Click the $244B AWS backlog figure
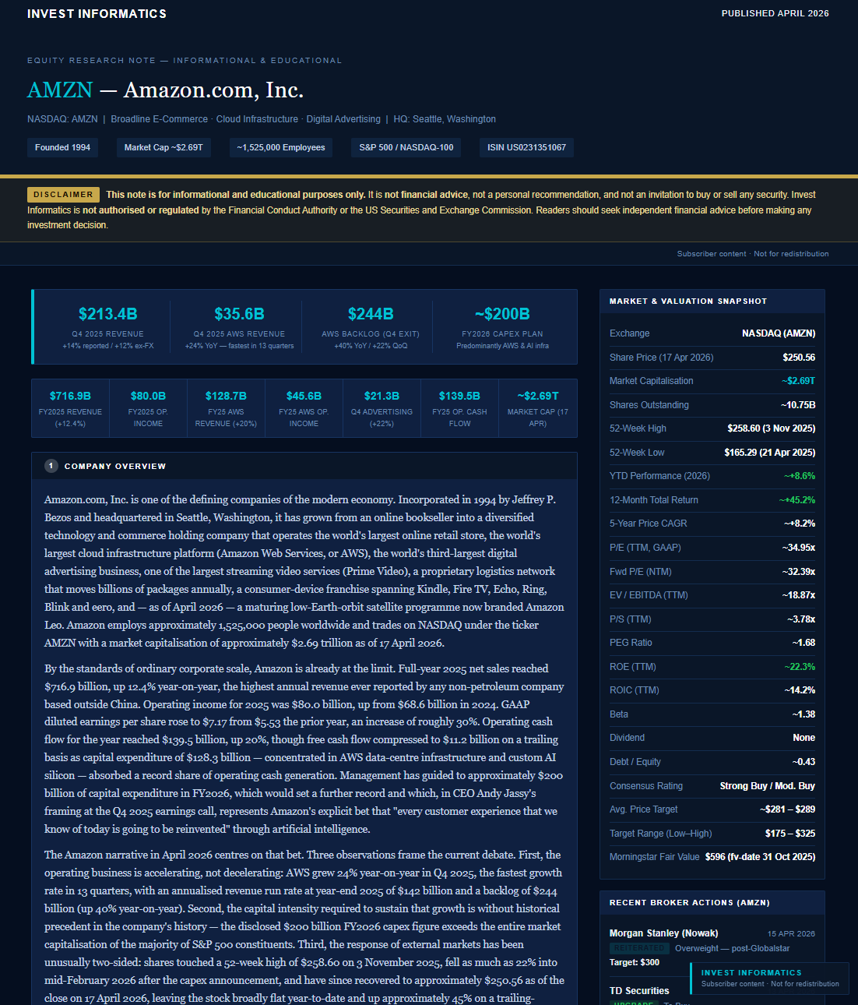858x1005 pixels. point(371,314)
